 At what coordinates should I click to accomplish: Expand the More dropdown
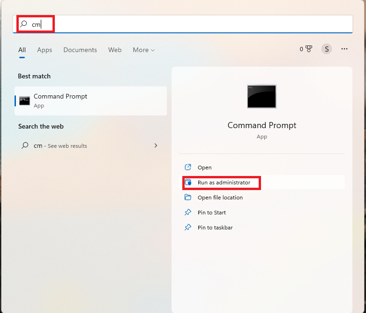pos(144,50)
